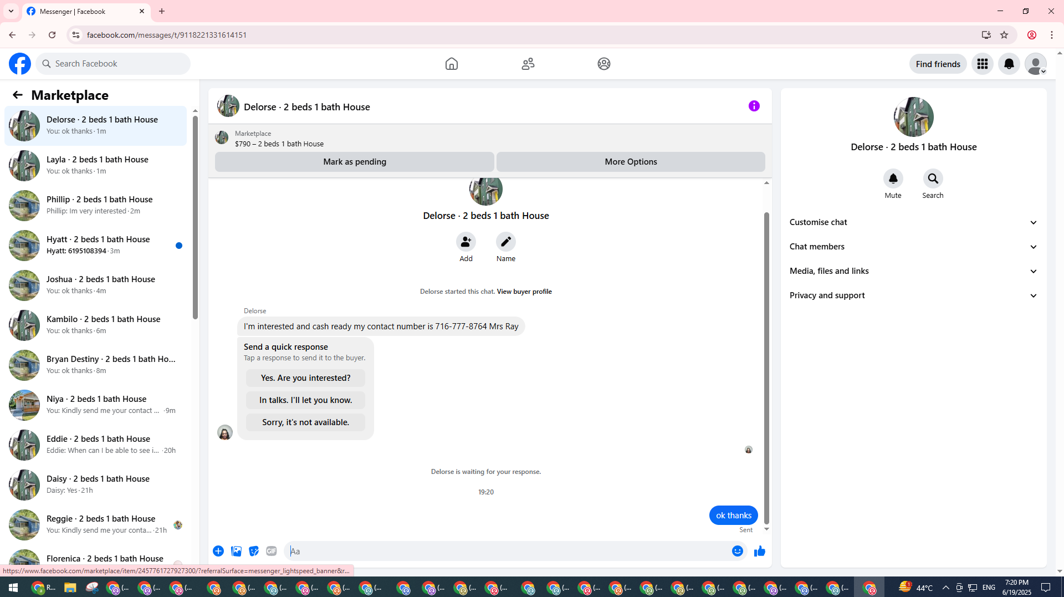Send quick response 'Sorry, it's not available.'
The image size is (1064, 597).
pyautogui.click(x=305, y=422)
